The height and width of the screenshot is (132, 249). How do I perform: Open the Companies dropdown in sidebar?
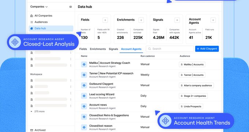pyautogui.click(x=39, y=7)
